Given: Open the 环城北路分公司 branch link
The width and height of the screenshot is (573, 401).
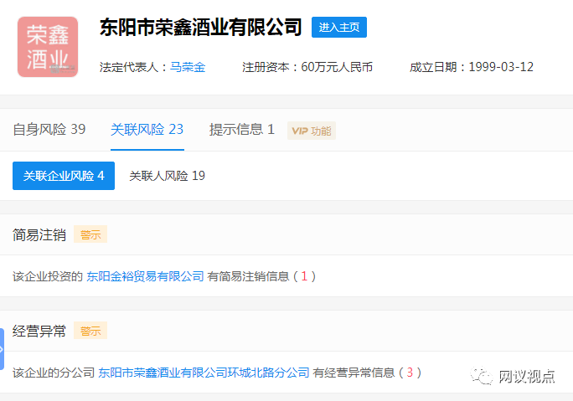Looking at the screenshot, I should 204,372.
